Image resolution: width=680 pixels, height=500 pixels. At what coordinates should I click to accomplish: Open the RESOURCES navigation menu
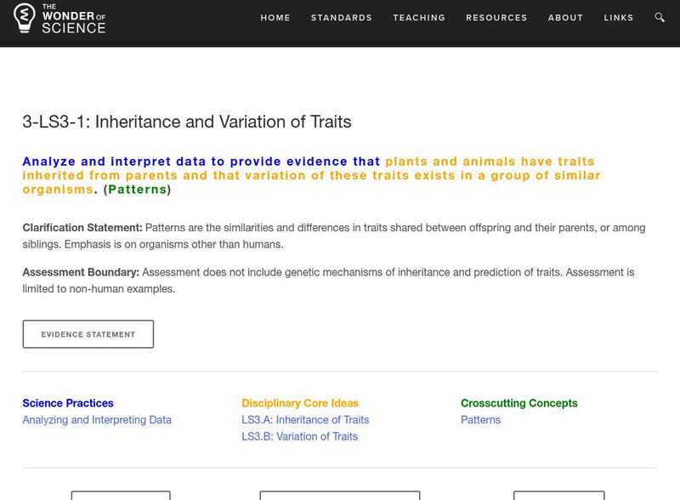tap(497, 17)
